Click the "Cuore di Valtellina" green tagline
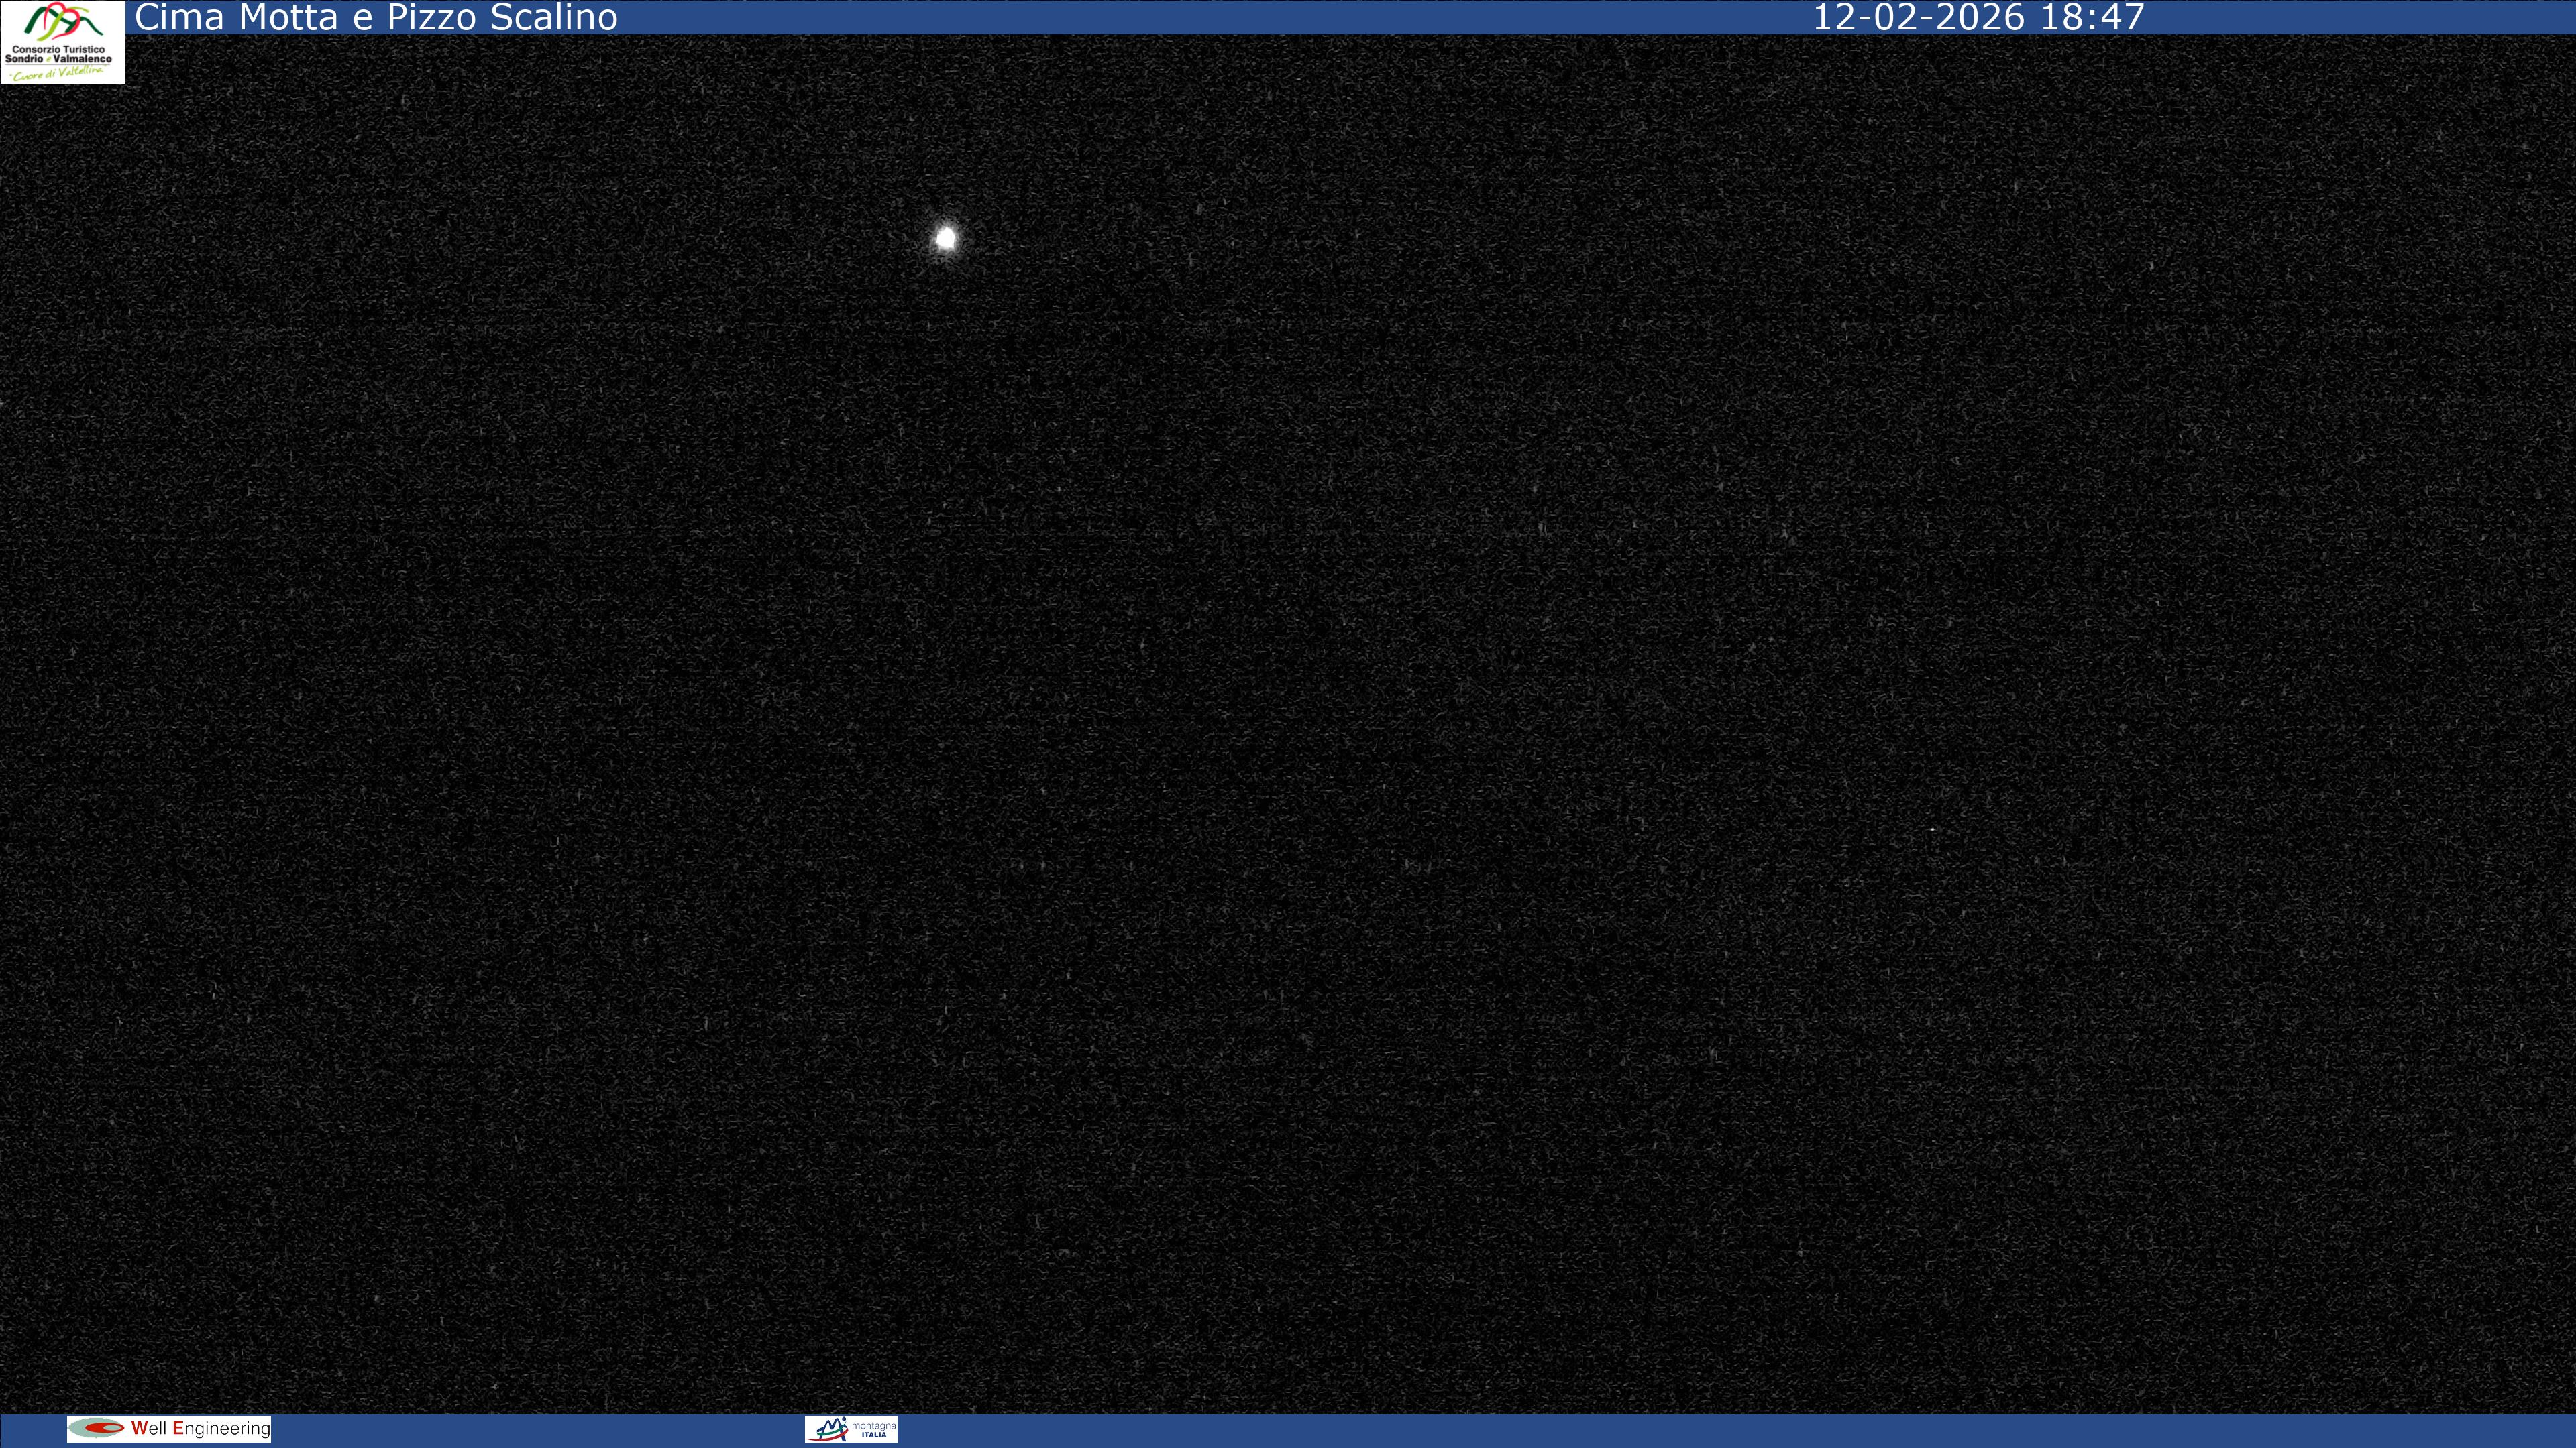The image size is (2576, 1448). [57, 73]
